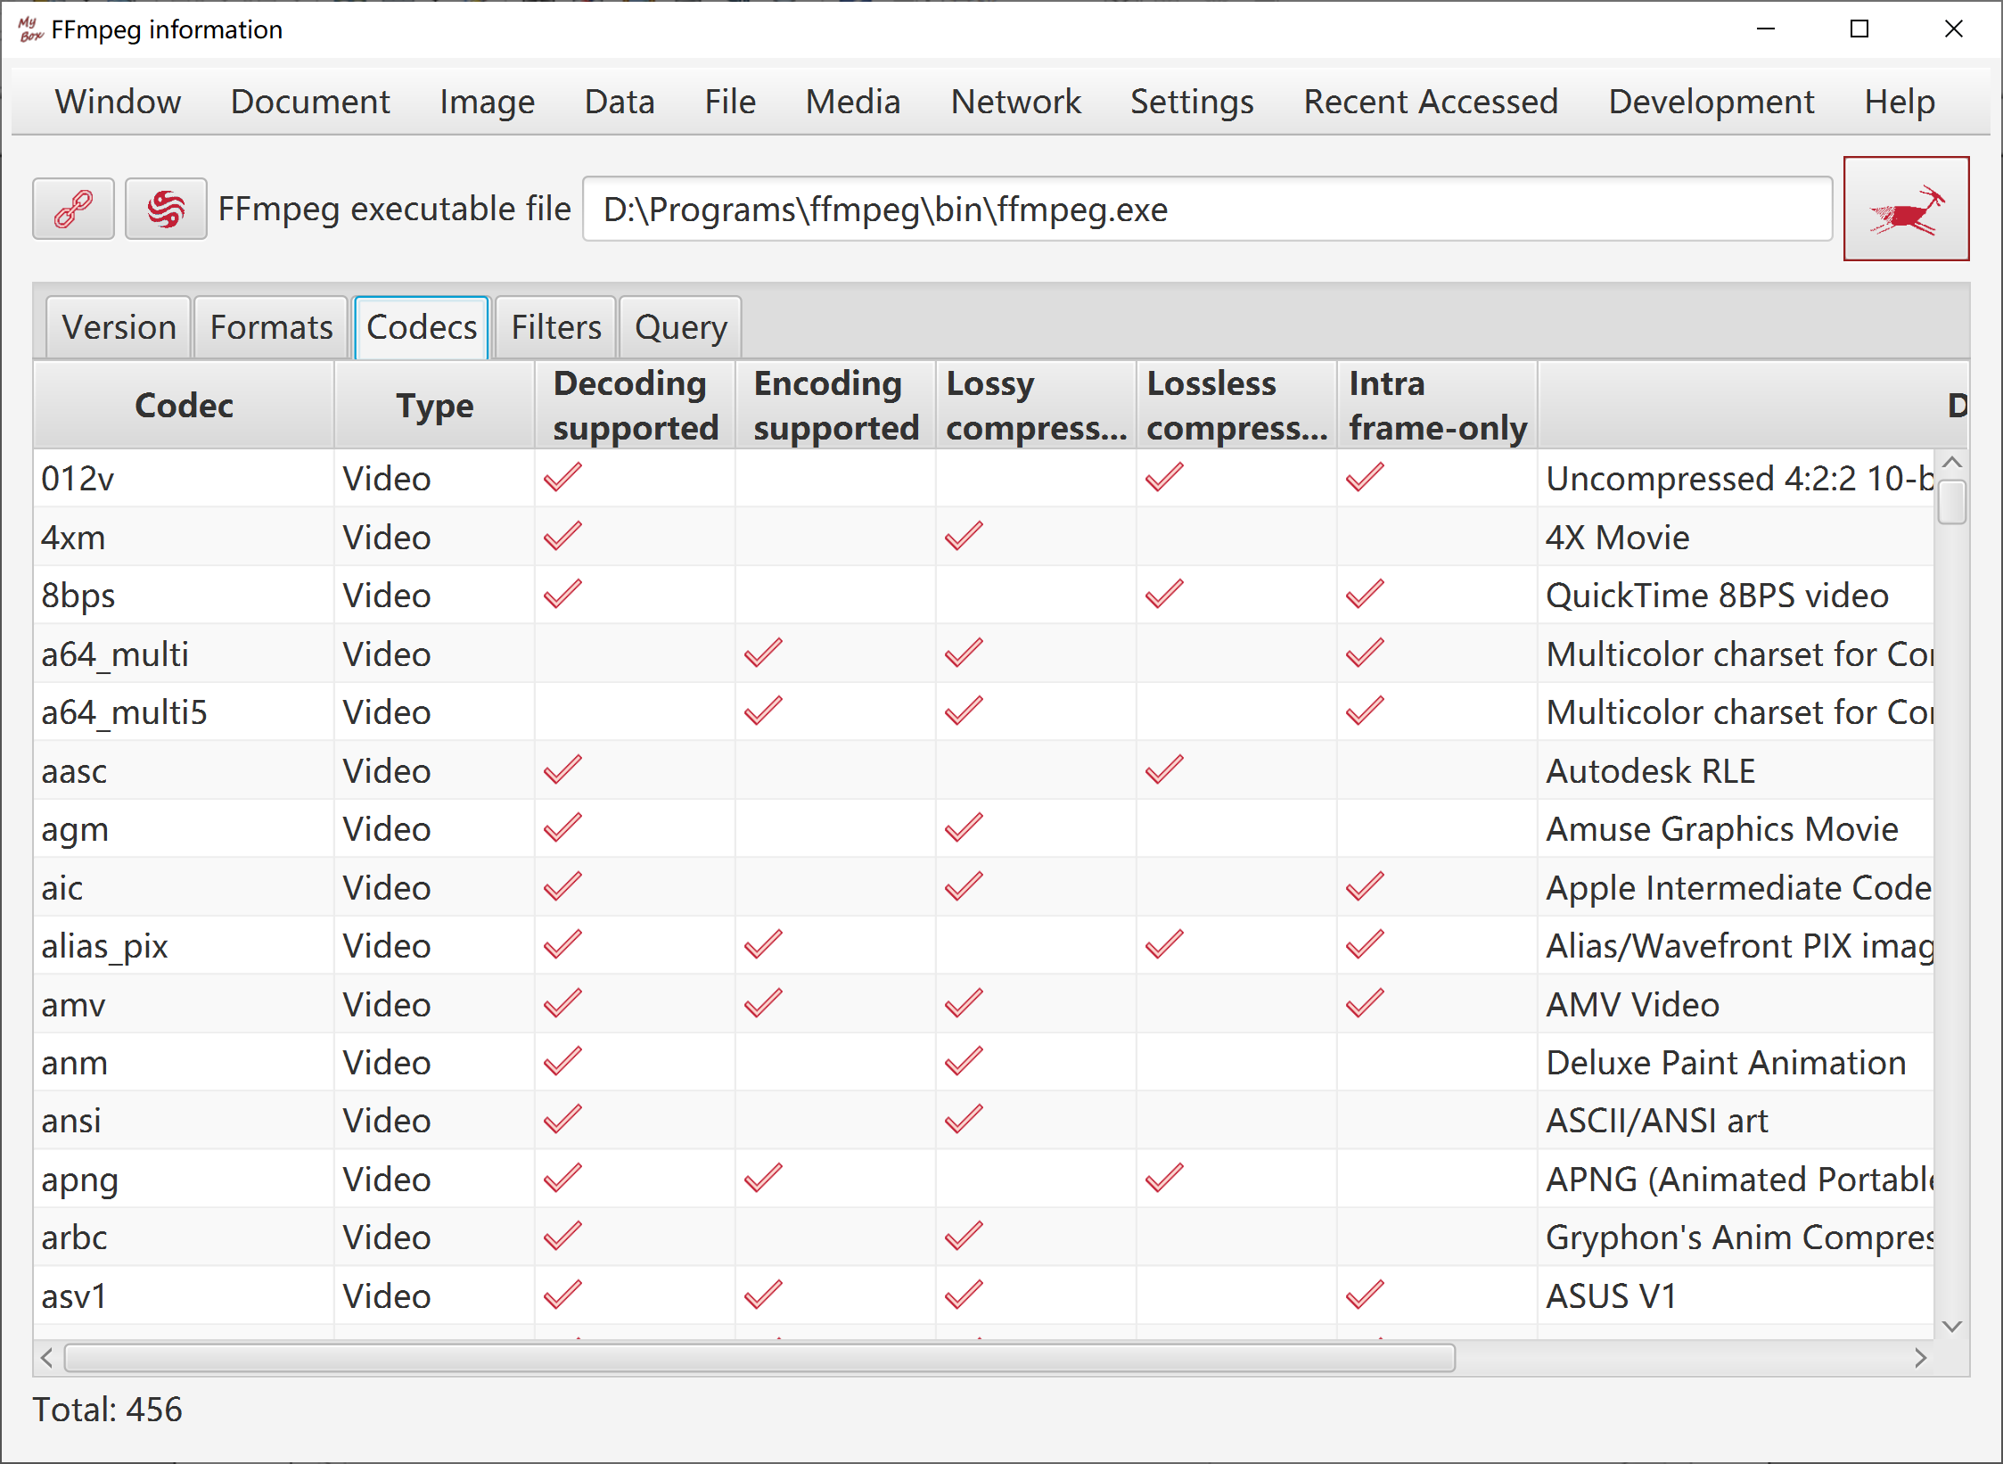Select the 4xm codec row
The width and height of the screenshot is (2003, 1464).
click(x=983, y=537)
